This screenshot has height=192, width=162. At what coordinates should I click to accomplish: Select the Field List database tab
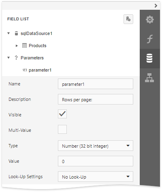pos(150,59)
